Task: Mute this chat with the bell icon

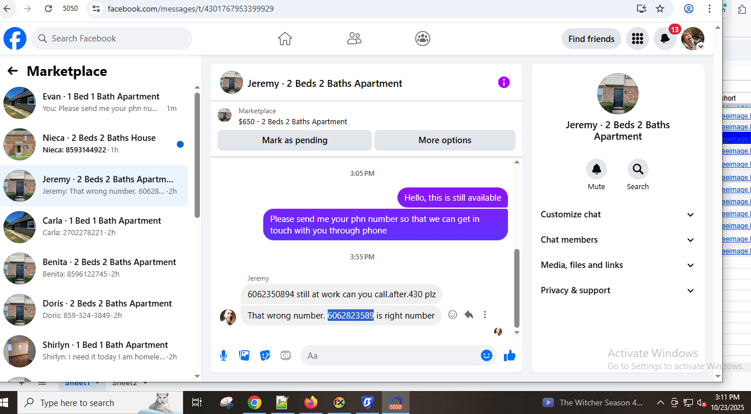Action: click(597, 170)
